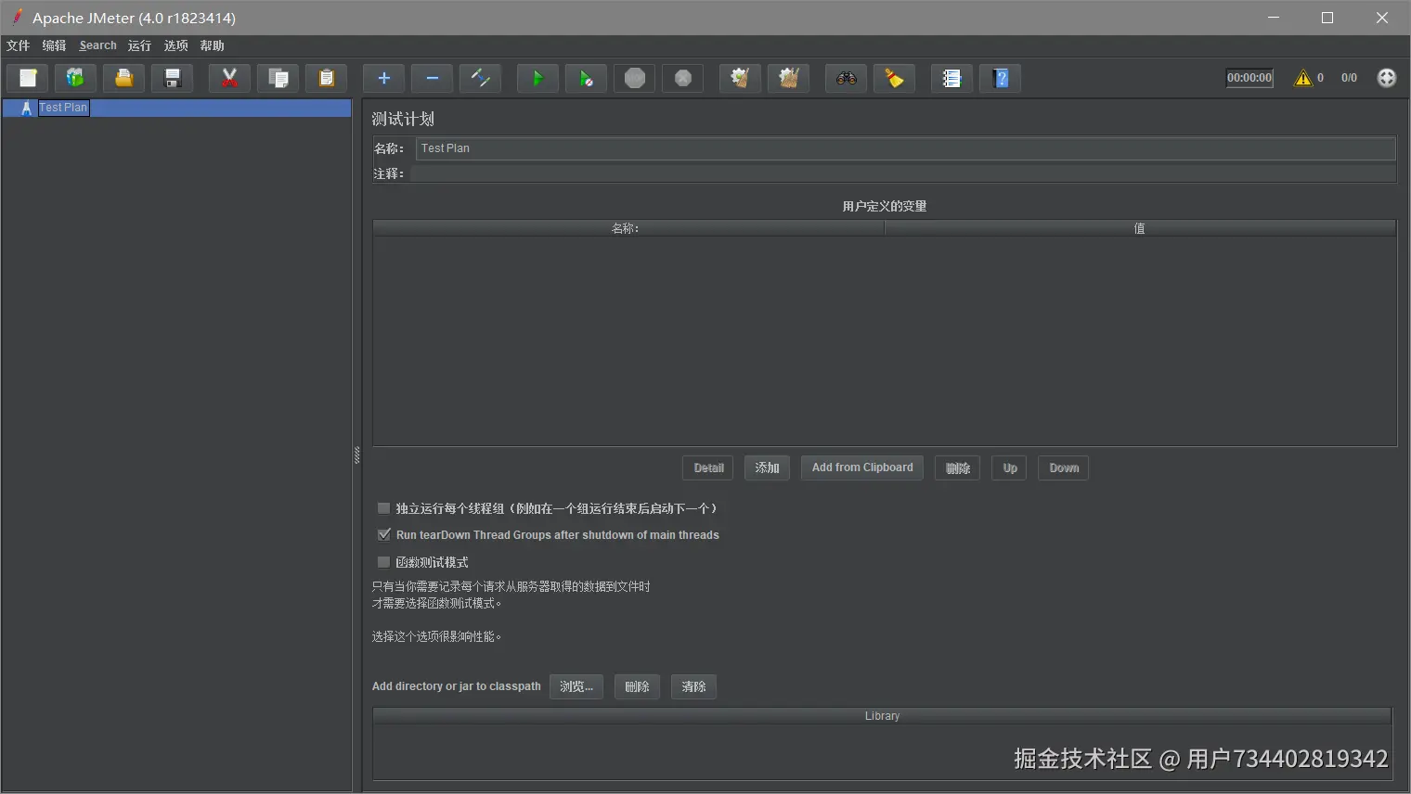Start the test with green arrow
This screenshot has height=794, width=1411.
click(538, 79)
